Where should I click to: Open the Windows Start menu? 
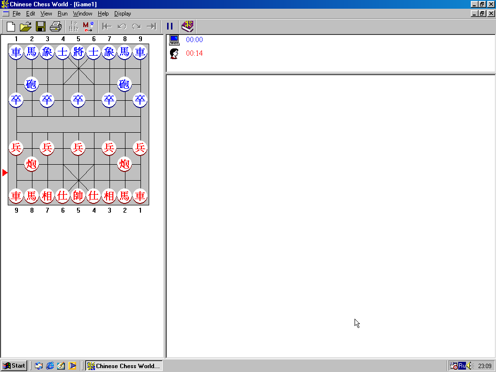14,366
